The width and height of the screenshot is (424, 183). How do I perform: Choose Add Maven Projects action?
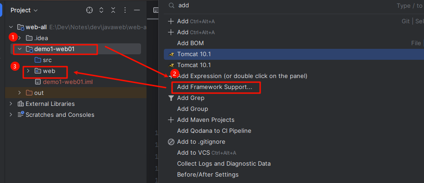pos(205,120)
